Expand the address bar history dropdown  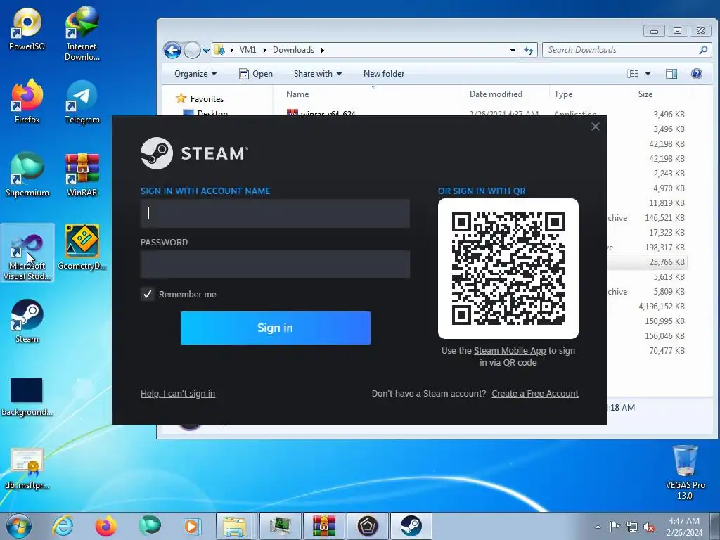[513, 50]
